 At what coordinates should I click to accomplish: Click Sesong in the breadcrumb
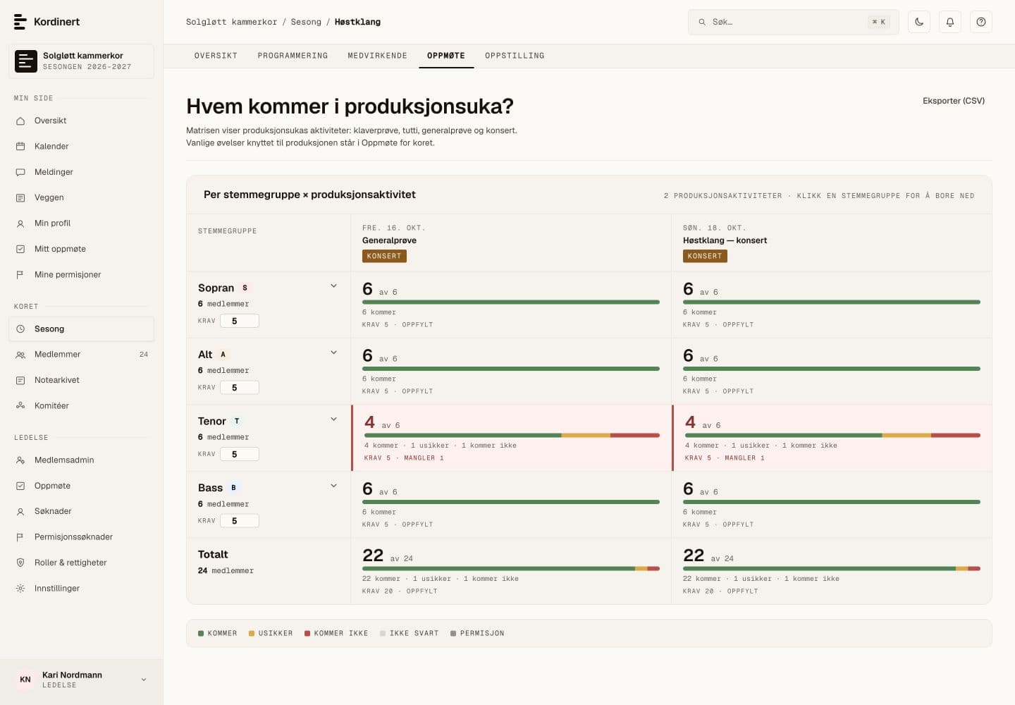coord(306,22)
